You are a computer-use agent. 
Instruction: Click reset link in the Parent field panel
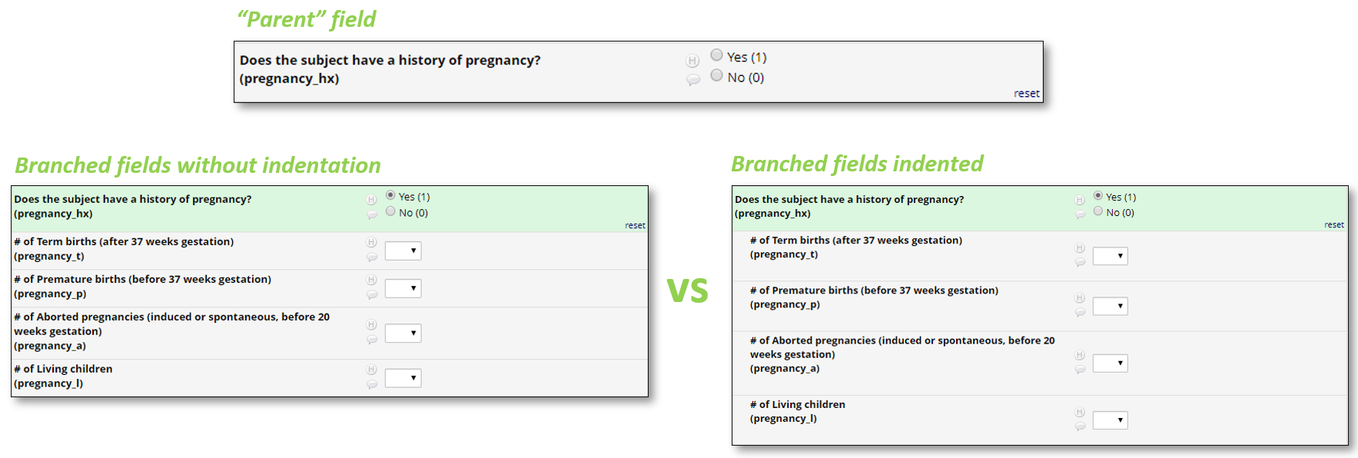(1026, 94)
